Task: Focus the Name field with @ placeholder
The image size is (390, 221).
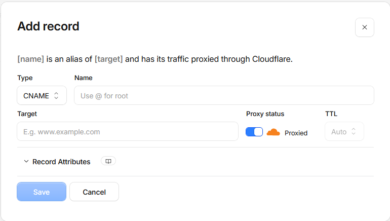Action: pos(224,95)
